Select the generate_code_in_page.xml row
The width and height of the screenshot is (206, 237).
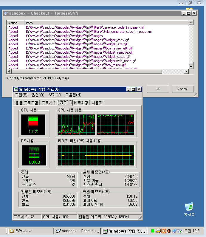point(98,27)
